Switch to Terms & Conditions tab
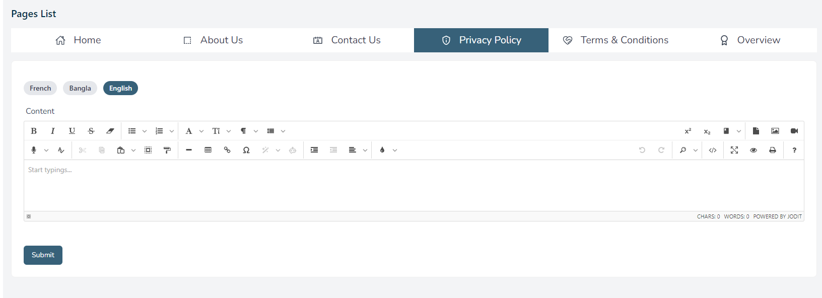This screenshot has height=298, width=822. (615, 40)
